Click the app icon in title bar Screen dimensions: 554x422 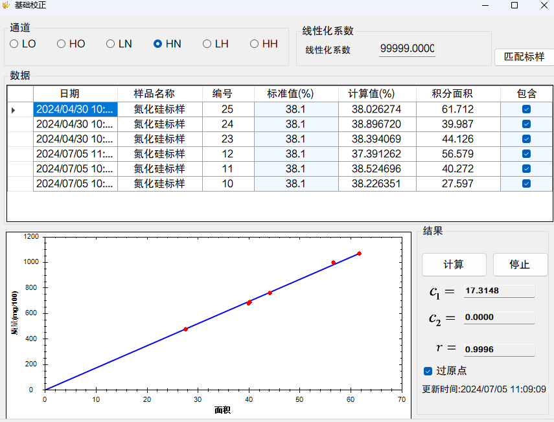pos(6,5)
